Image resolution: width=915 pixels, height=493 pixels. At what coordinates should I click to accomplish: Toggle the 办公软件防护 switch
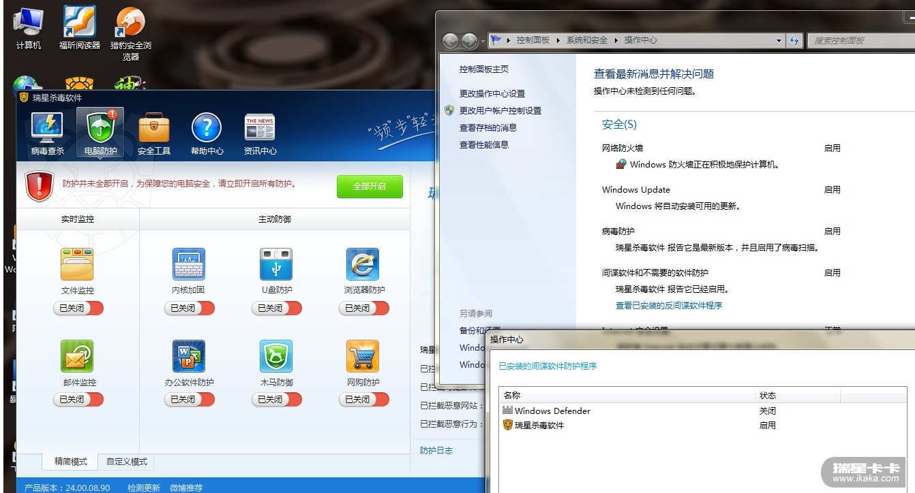pos(190,400)
